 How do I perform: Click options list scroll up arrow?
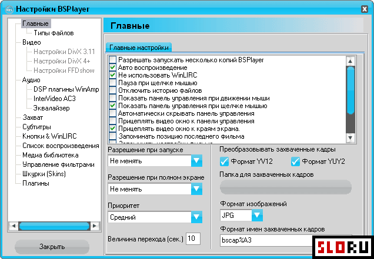tap(350, 61)
